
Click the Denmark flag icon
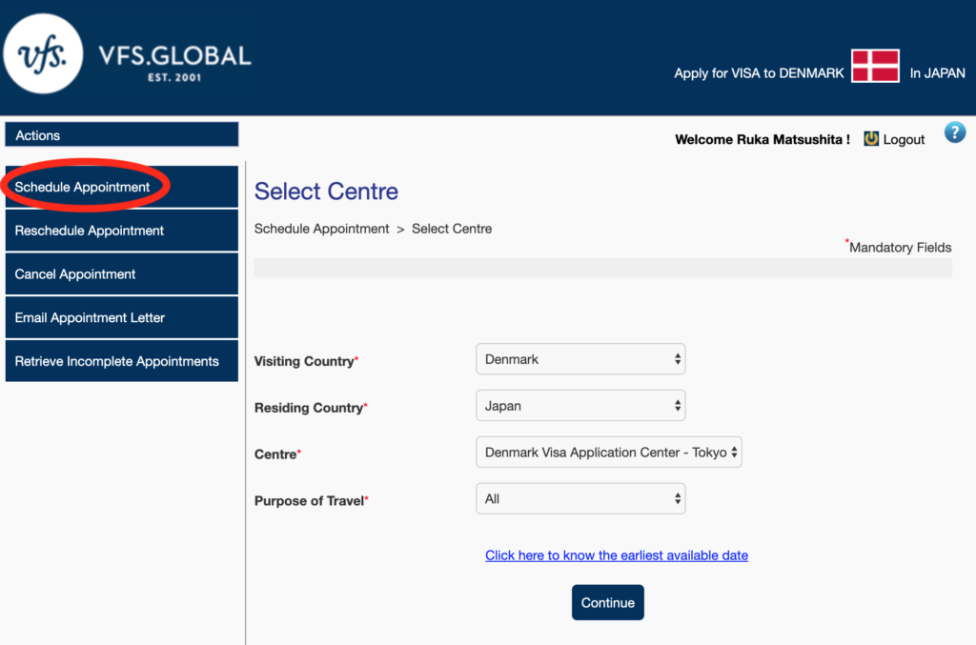pyautogui.click(x=875, y=66)
